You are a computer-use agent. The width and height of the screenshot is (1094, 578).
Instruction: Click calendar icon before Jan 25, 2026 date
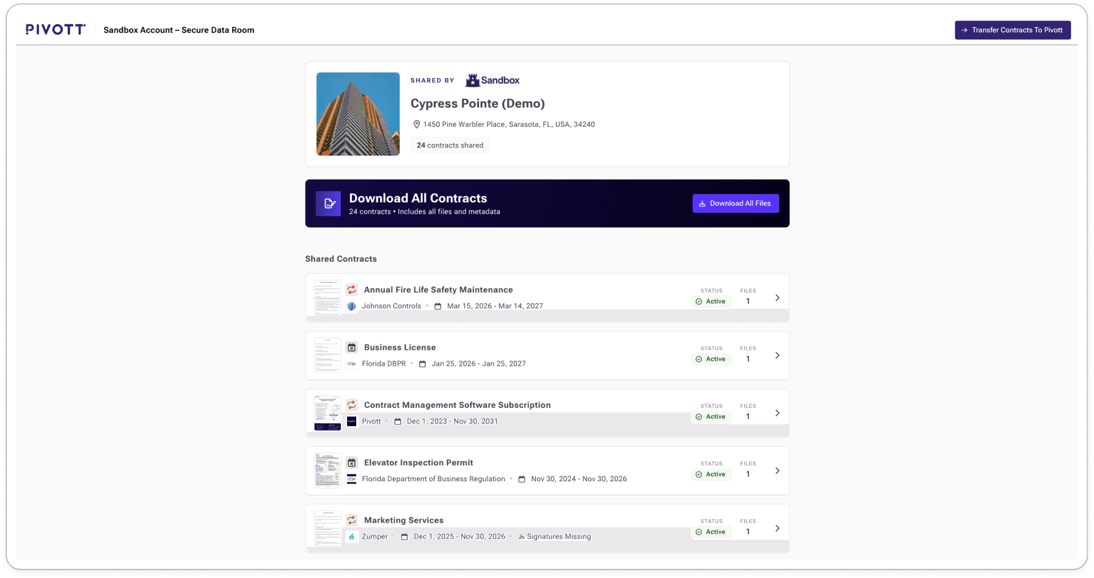click(422, 364)
